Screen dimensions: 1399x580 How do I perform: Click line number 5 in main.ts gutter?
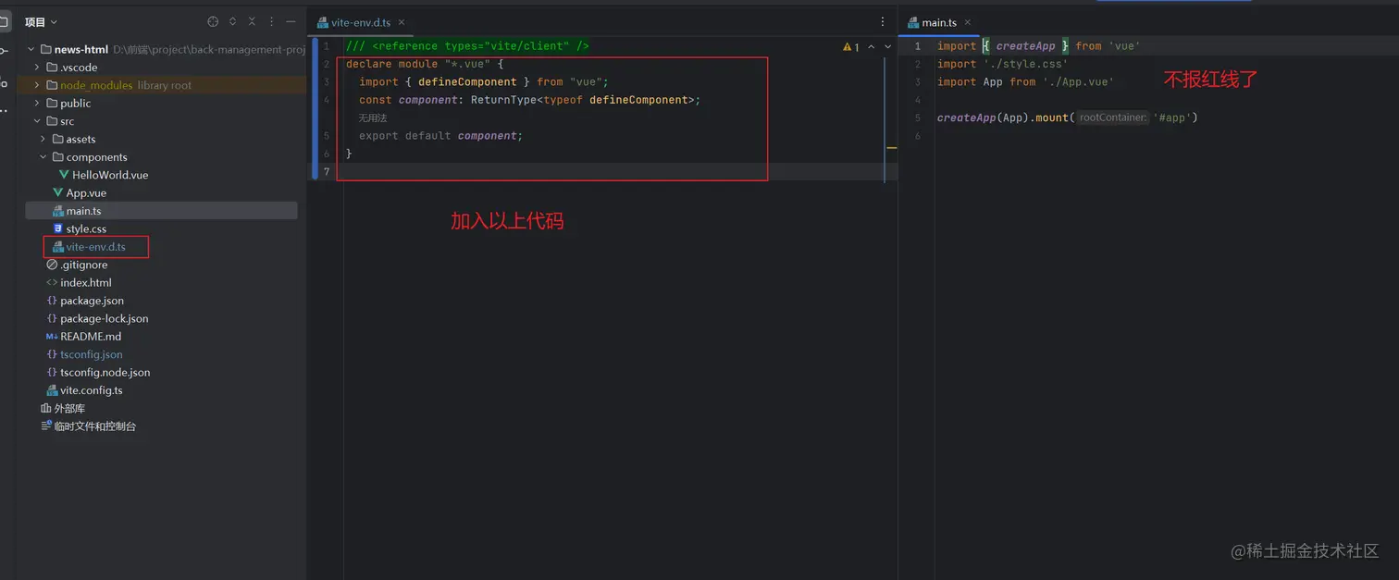pyautogui.click(x=917, y=117)
